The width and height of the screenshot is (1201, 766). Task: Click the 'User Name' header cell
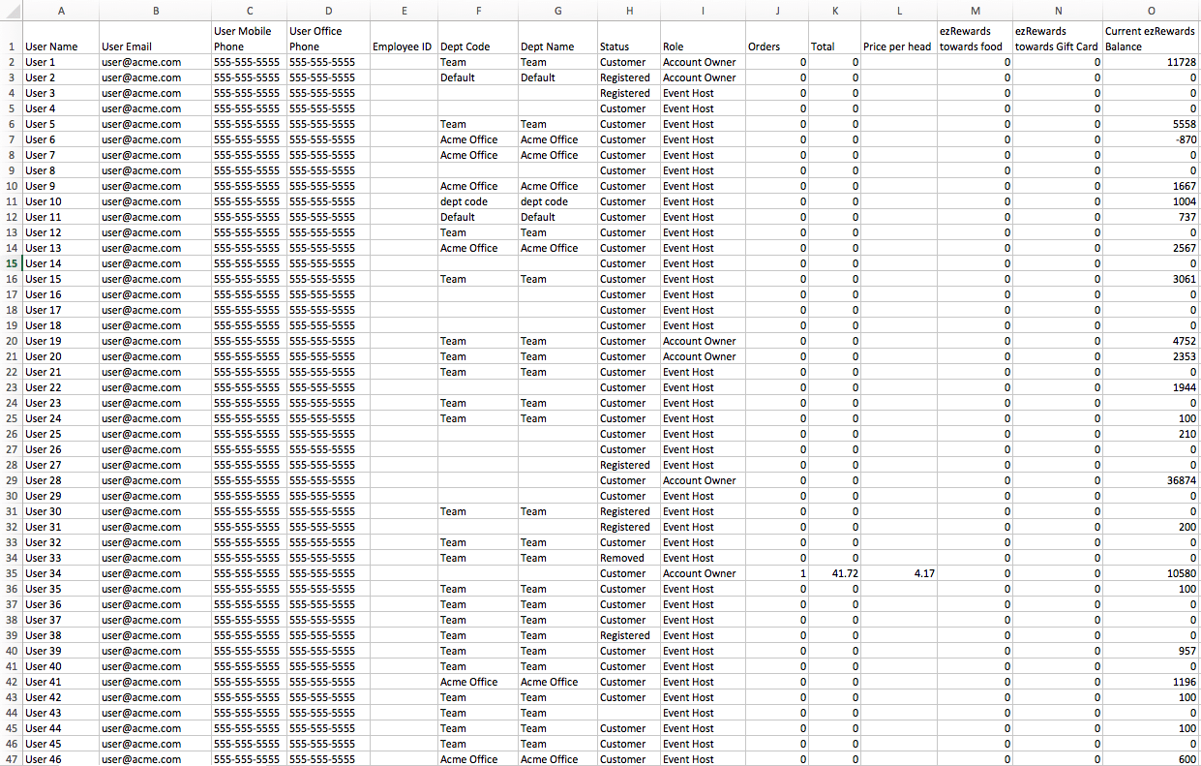(x=61, y=38)
